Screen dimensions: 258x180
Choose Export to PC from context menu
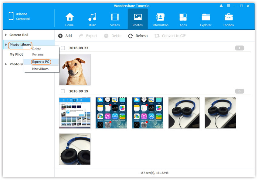pos(41,62)
